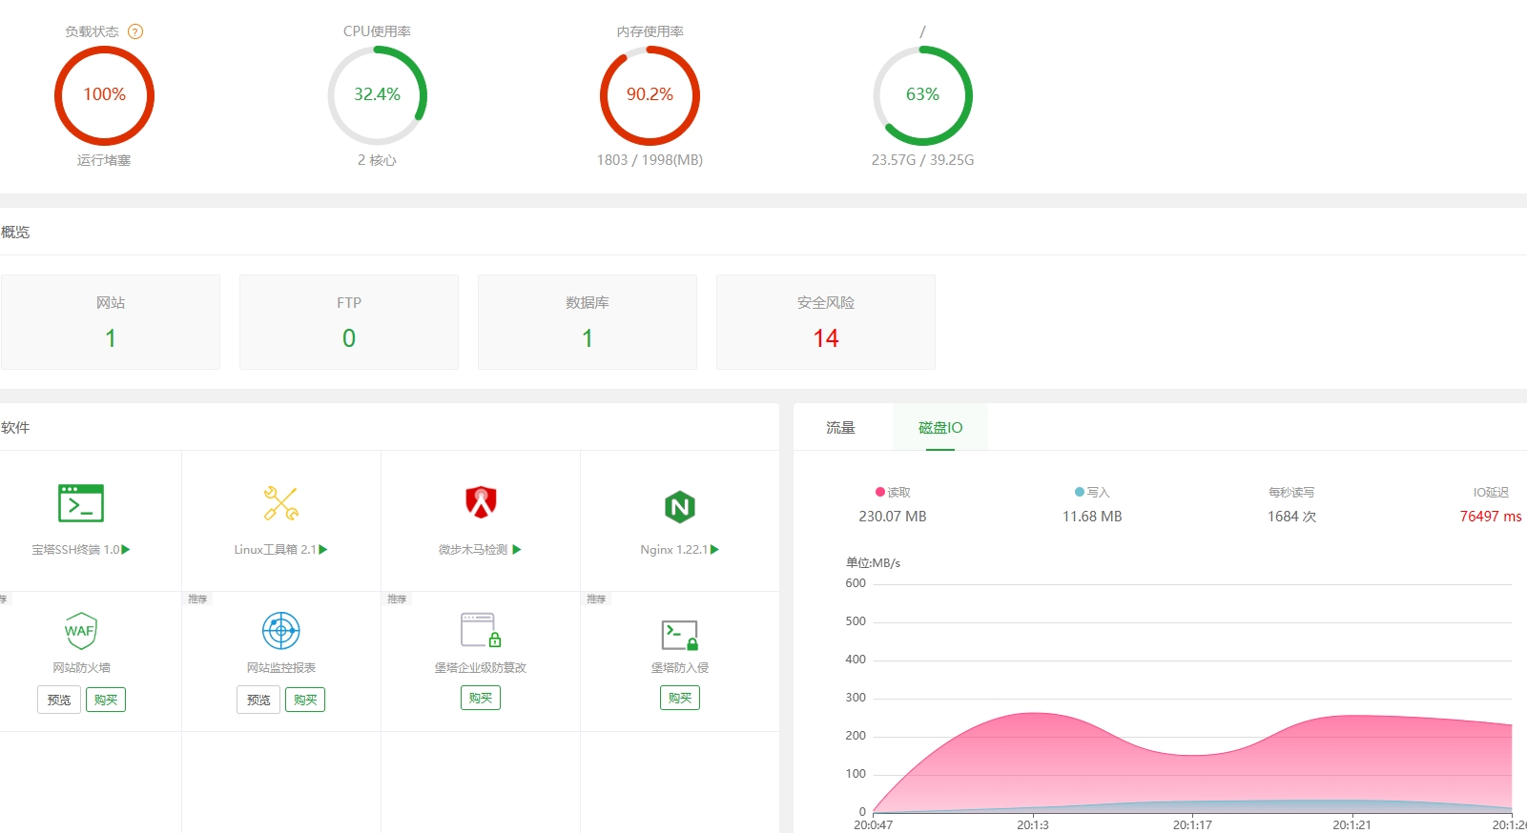Click the Nginx hexagon icon
Screen dimensions: 1527x833
click(679, 506)
